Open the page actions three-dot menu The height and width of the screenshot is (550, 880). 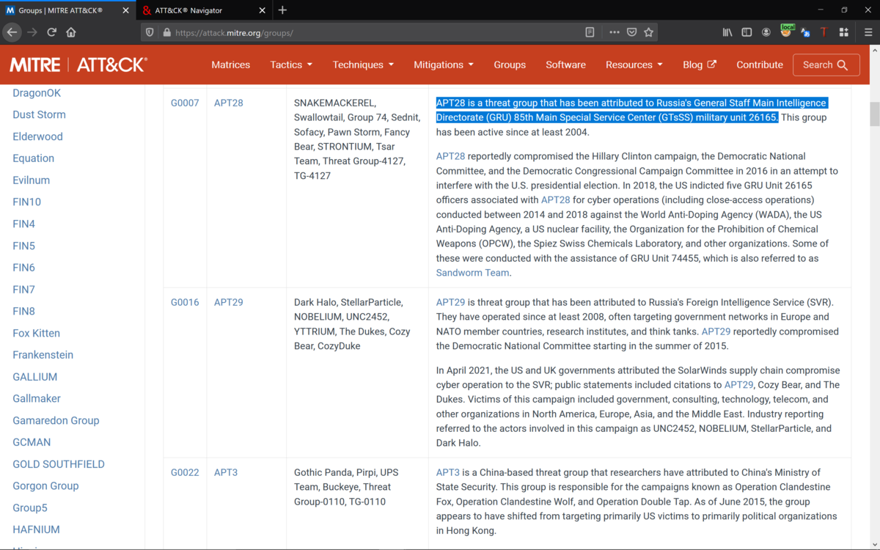tap(615, 32)
